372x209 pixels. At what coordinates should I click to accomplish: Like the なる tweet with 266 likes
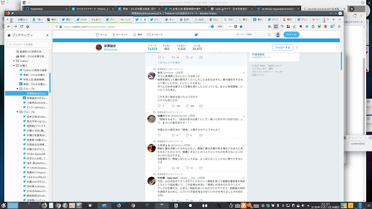click(x=187, y=106)
